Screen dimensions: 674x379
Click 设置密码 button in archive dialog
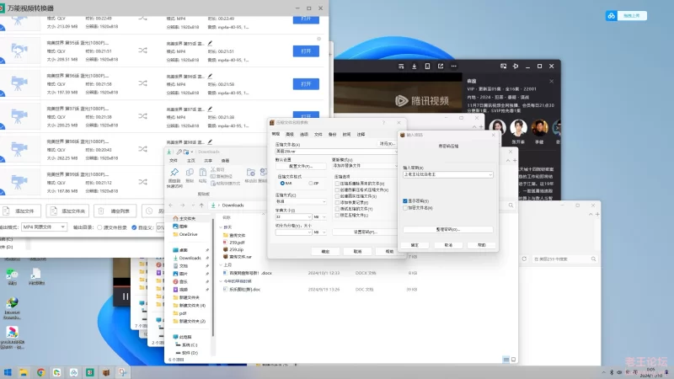pyautogui.click(x=365, y=232)
